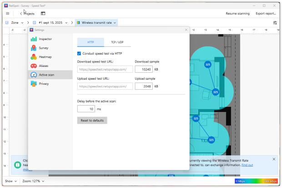Expand Wireless transmit rate heatmap dropdown
Viewport: 282px width, 188px height.
tap(98, 22)
